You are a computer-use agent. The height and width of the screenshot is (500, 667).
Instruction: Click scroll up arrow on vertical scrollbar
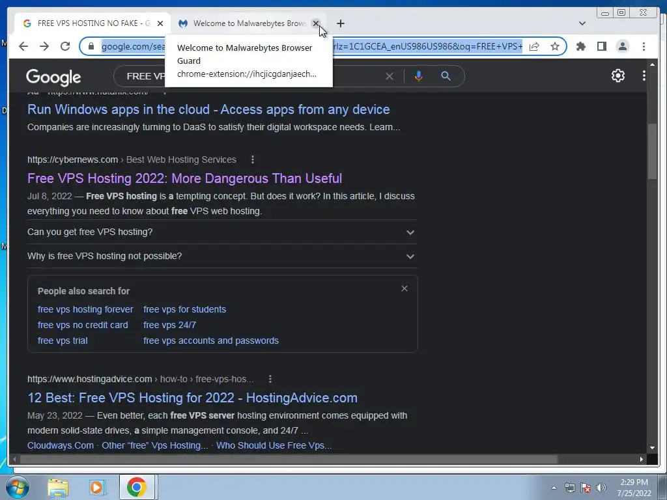pos(652,64)
